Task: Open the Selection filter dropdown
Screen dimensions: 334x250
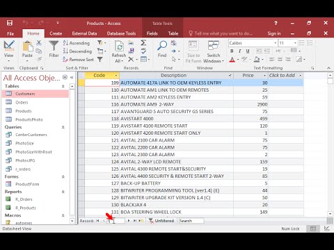Action: [102, 43]
